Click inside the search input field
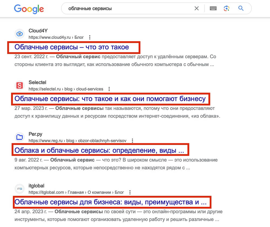This screenshot has height=227, width=270. point(122,8)
